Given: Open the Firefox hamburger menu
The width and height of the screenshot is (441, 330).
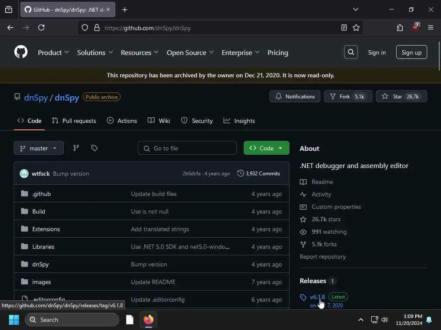Looking at the screenshot, I should [x=430, y=27].
